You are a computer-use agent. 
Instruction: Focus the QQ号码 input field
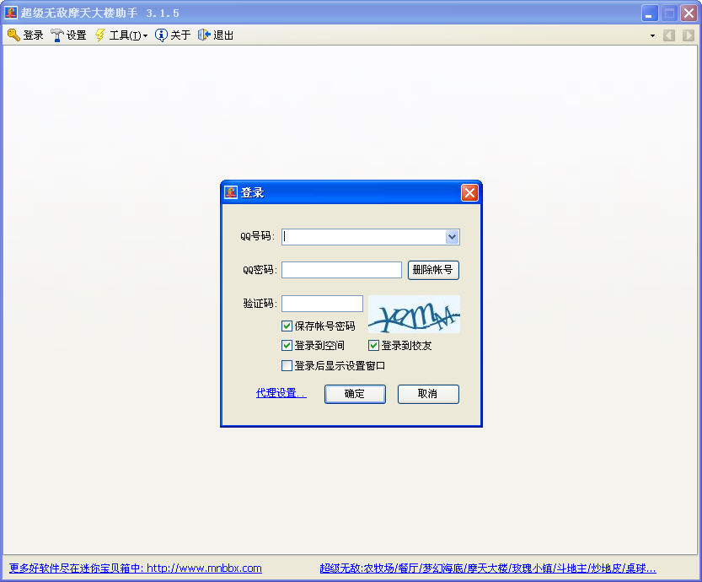tap(363, 236)
